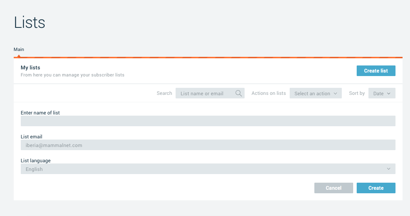410x216 pixels.
Task: Expand the List language English dropdown
Action: point(208,169)
